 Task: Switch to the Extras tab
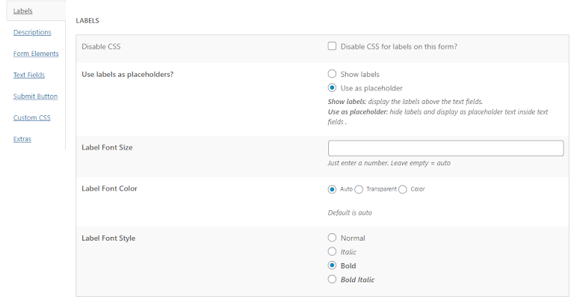point(22,139)
